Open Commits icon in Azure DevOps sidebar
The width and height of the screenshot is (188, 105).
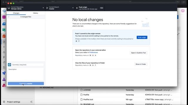tap(4, 47)
